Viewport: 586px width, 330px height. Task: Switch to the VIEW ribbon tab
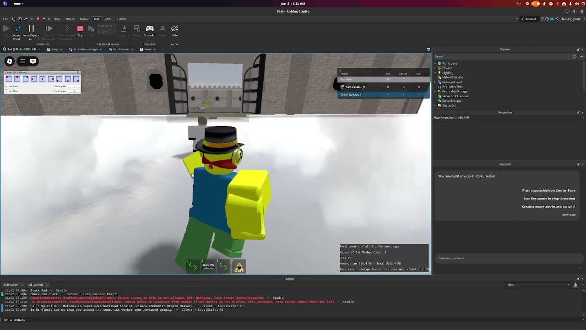(x=108, y=19)
